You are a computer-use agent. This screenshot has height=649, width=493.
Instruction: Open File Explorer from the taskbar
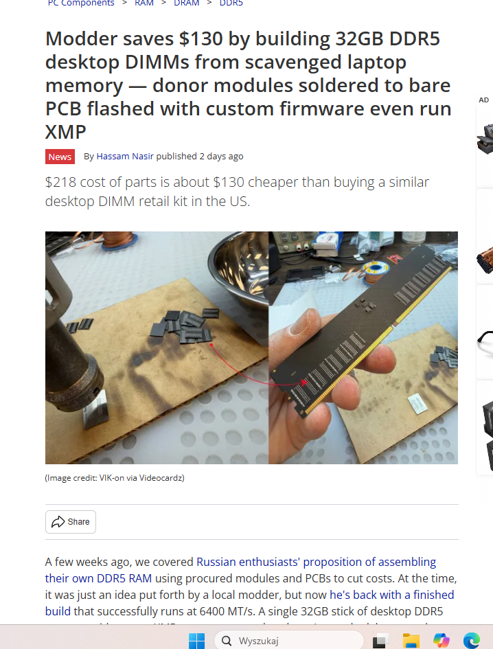pyautogui.click(x=411, y=641)
